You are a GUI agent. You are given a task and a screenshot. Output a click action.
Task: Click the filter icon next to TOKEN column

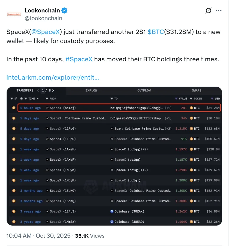tap(191, 99)
